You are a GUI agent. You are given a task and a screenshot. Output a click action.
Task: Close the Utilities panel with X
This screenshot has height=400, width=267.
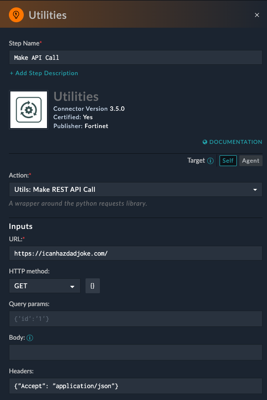click(x=257, y=15)
